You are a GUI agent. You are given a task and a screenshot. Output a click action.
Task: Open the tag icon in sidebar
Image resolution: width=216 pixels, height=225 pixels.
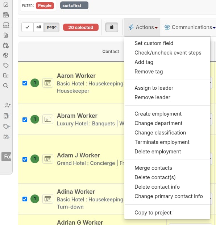click(6, 65)
